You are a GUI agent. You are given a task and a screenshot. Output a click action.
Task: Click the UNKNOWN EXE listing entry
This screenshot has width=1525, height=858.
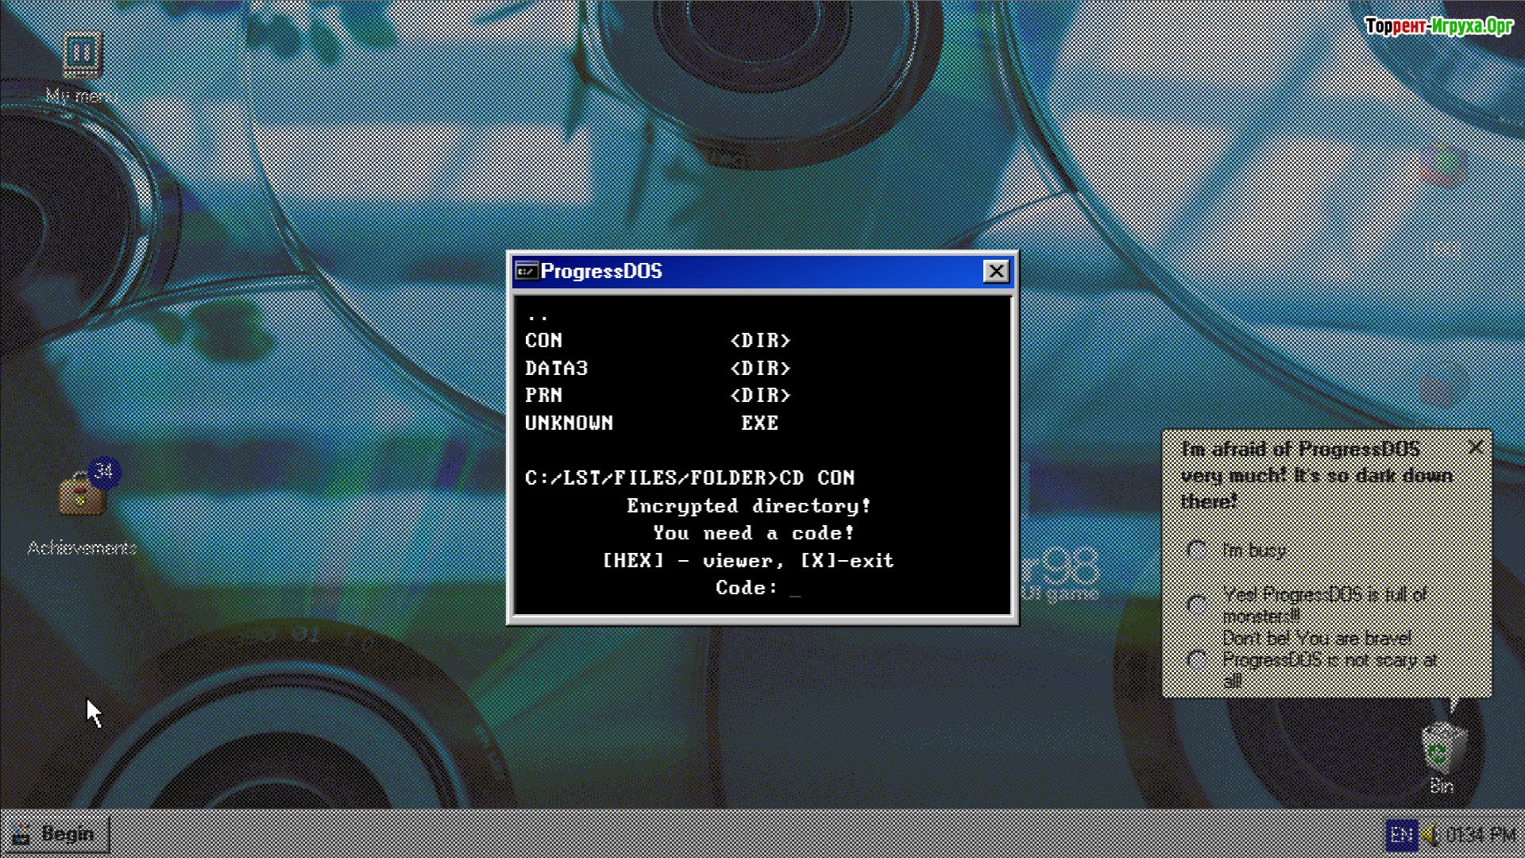coord(569,423)
